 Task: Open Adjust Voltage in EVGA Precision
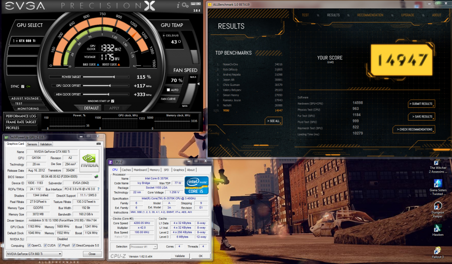25,98
